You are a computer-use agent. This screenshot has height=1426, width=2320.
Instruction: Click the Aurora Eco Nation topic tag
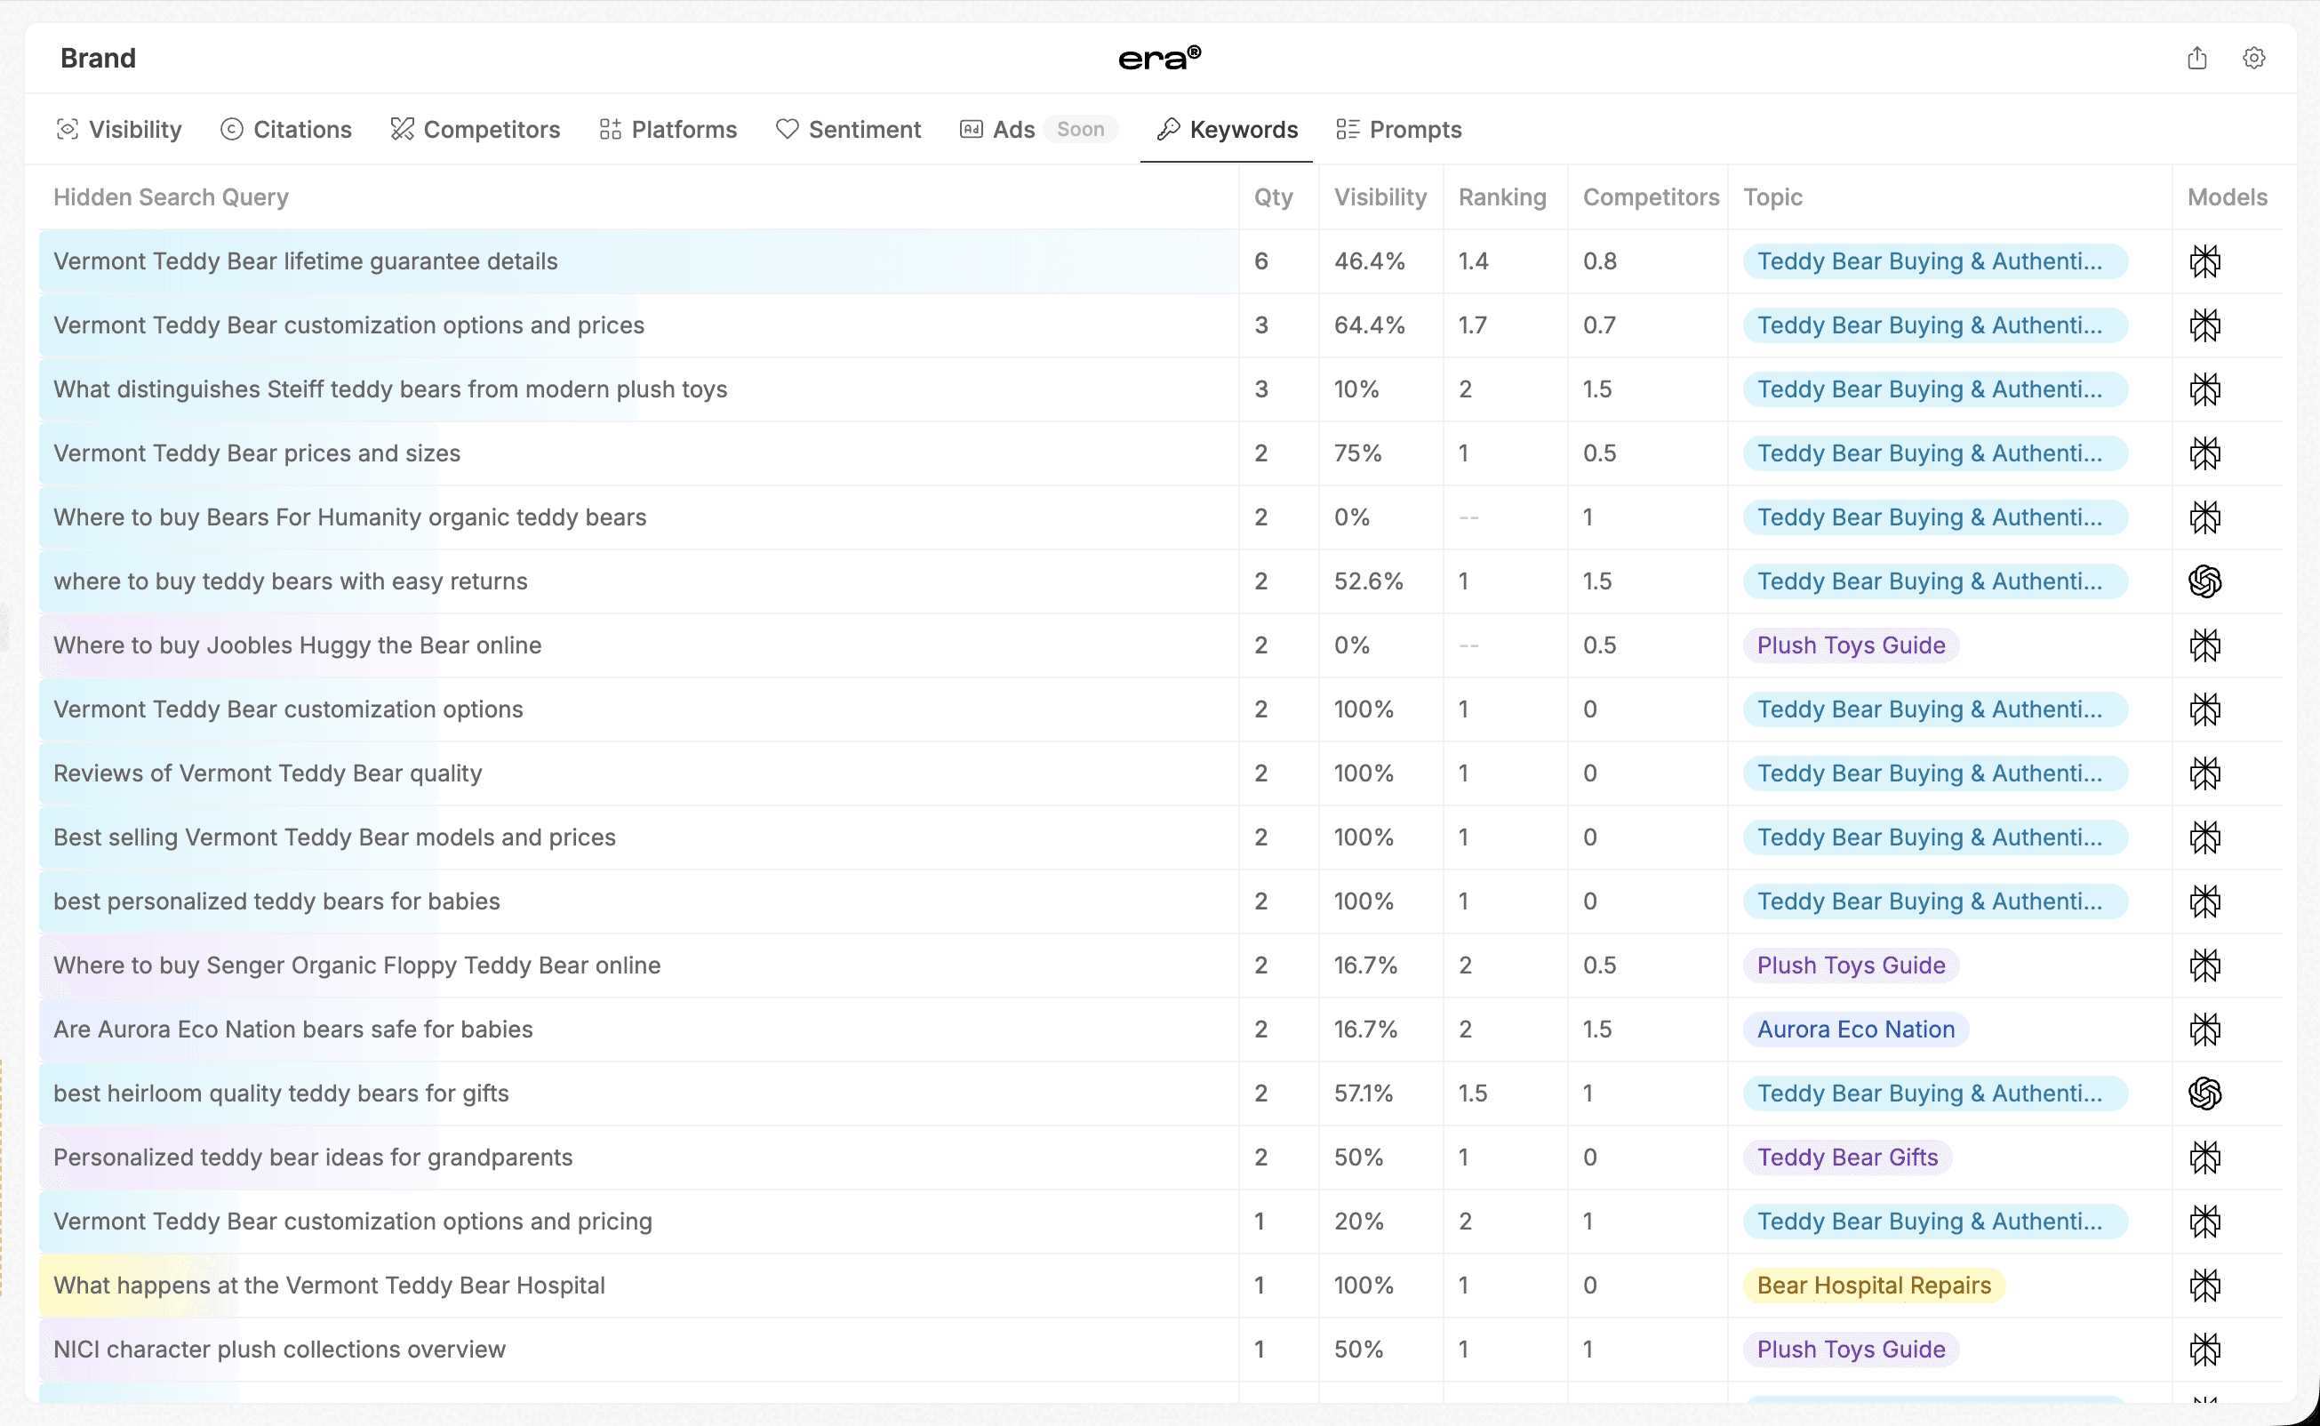coord(1855,1029)
